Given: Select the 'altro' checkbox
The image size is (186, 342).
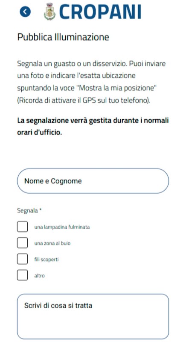Looking at the screenshot, I should click(x=23, y=275).
